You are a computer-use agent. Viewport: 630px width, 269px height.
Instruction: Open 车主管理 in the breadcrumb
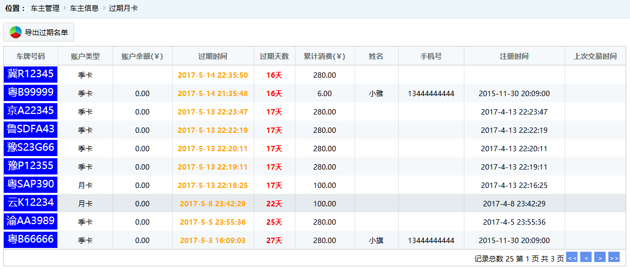tap(45, 9)
